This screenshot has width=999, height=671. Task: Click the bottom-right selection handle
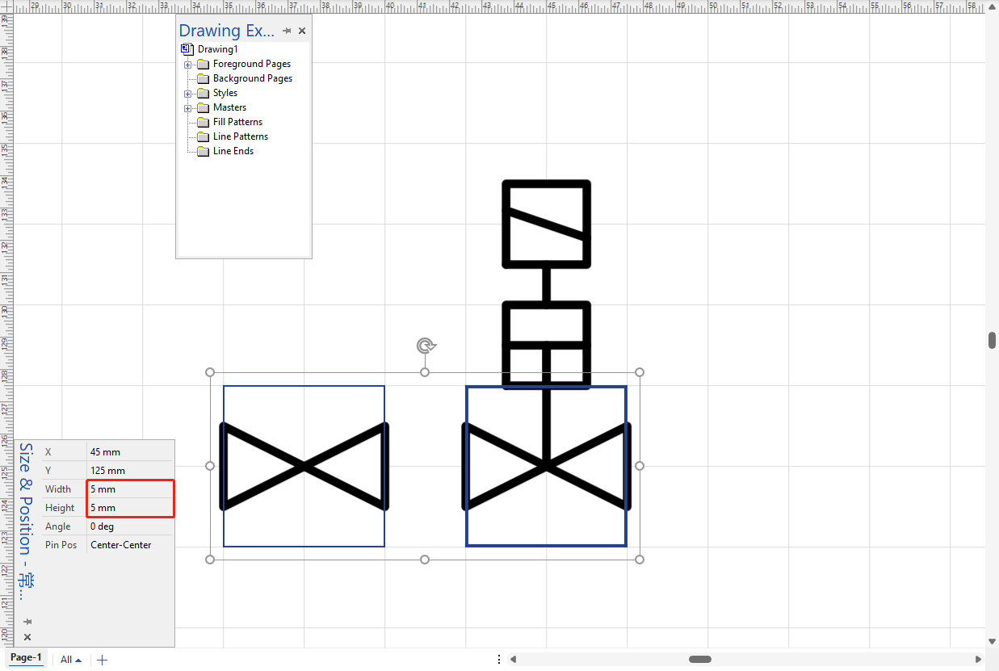click(640, 560)
